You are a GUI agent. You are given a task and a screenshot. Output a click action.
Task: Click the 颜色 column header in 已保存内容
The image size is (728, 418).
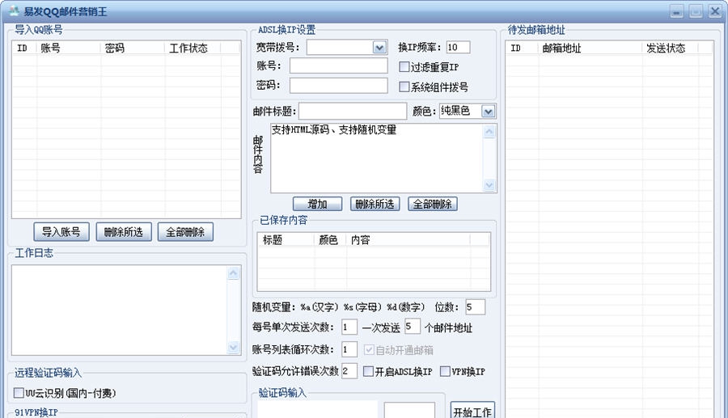330,240
